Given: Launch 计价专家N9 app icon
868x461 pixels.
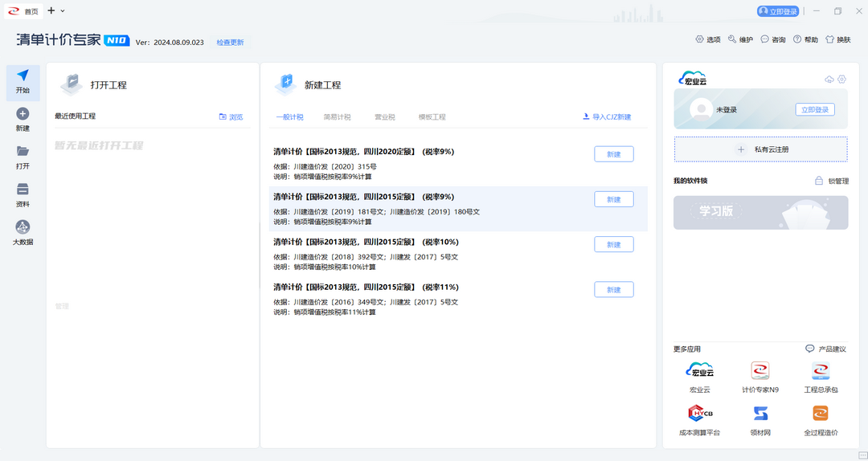Looking at the screenshot, I should (x=760, y=371).
